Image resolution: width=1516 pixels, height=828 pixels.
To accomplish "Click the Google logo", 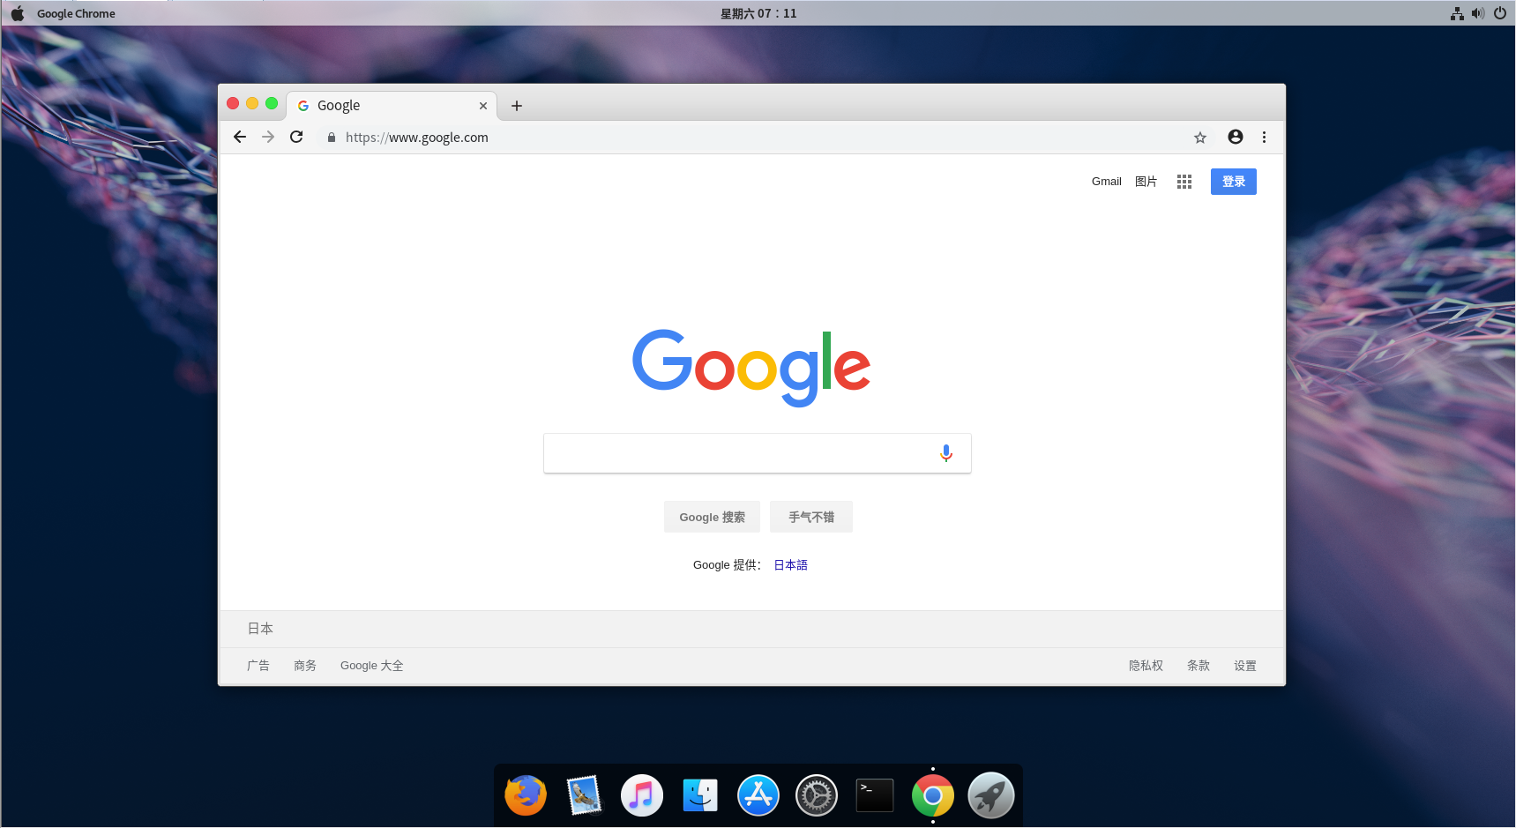I will pos(751,368).
